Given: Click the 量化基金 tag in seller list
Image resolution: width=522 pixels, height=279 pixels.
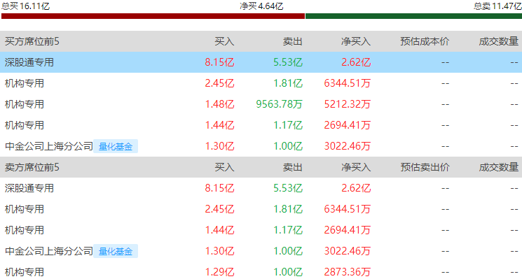Looking at the screenshot, I should (116, 252).
